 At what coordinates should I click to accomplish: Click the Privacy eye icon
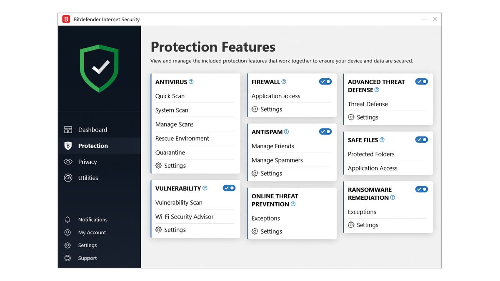coord(68,162)
